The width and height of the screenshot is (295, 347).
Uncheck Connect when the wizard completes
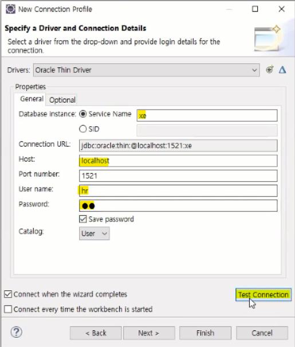point(8,294)
